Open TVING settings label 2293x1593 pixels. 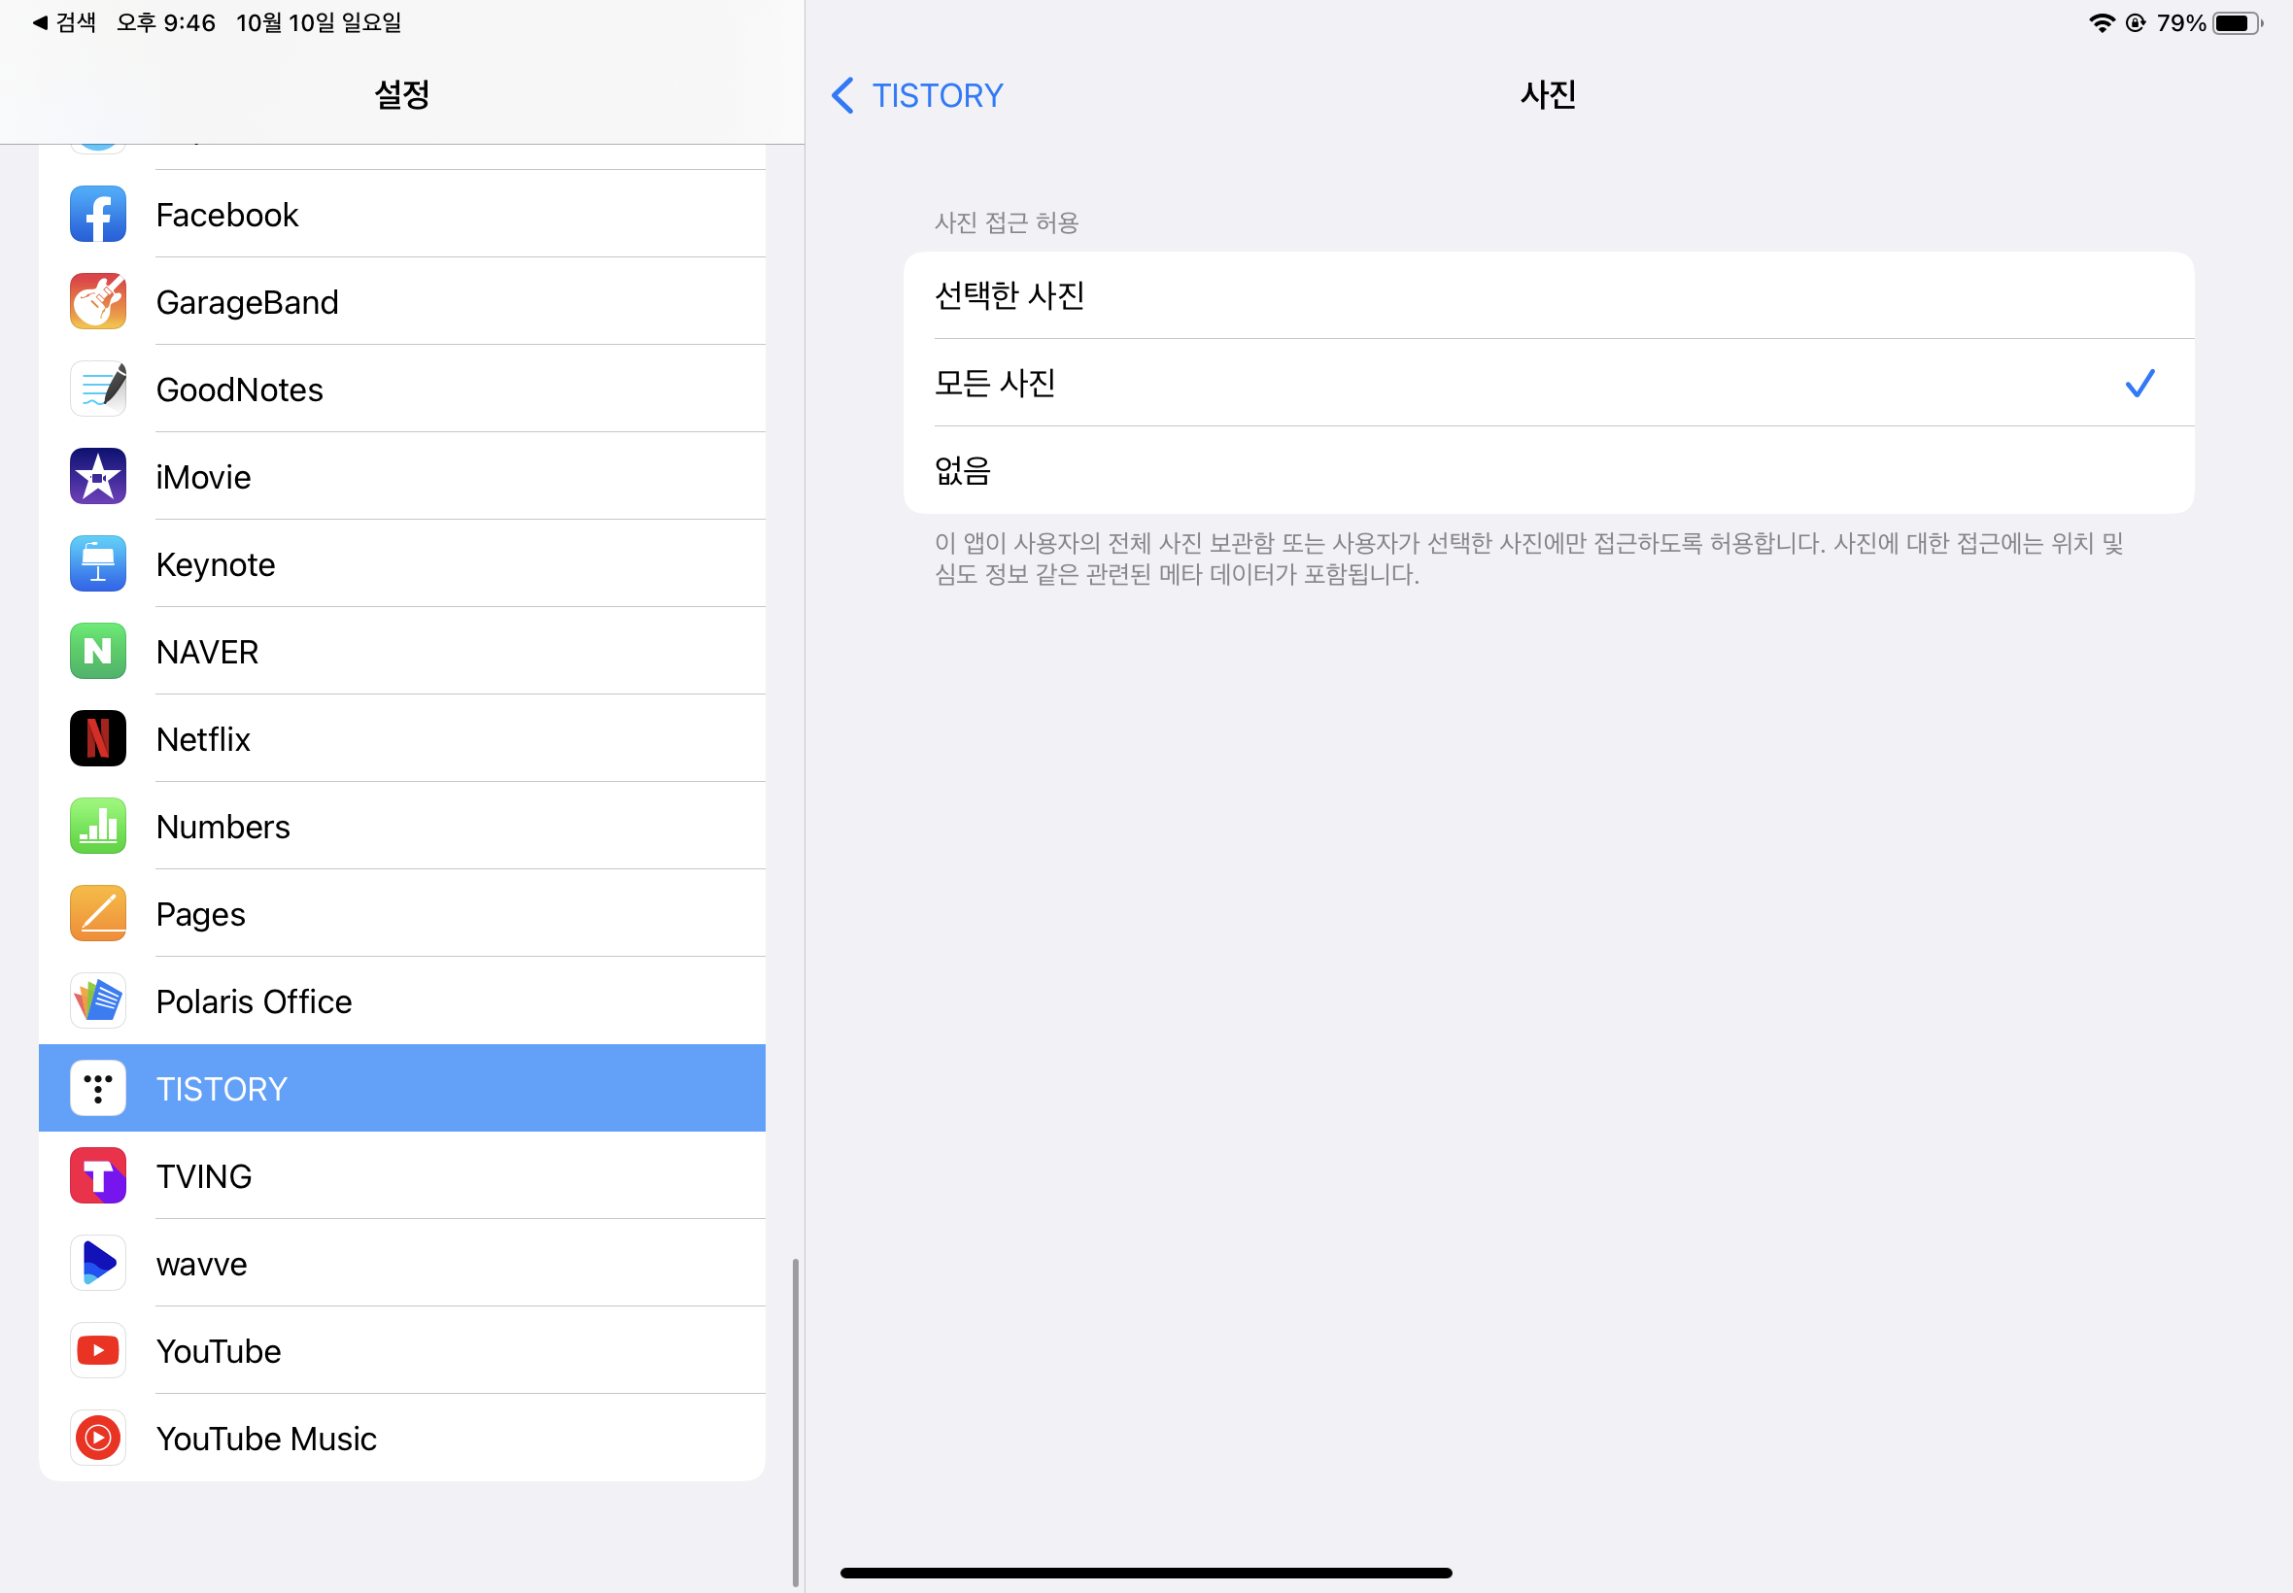click(205, 1177)
